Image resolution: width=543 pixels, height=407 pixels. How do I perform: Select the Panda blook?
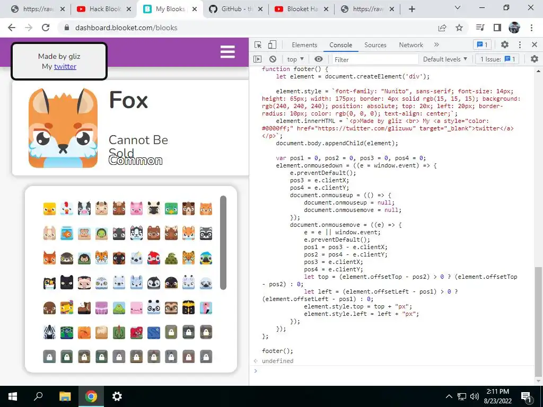tap(154, 307)
